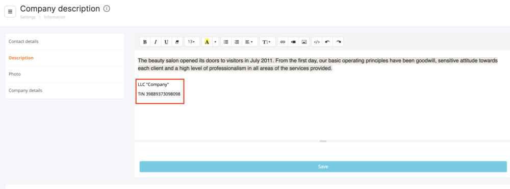Go to Company details section
The width and height of the screenshot is (510, 189).
(65, 90)
